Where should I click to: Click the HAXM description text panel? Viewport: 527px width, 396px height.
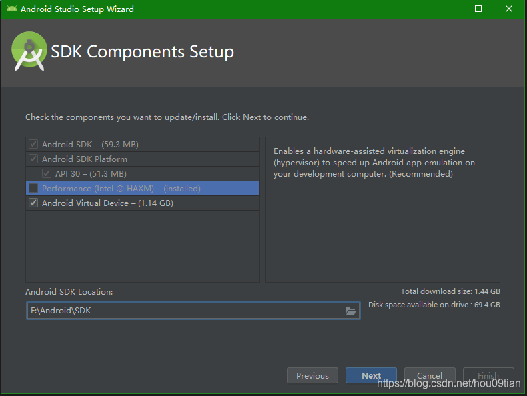click(382, 209)
